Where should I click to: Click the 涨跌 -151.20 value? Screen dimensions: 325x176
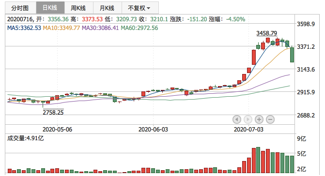click(x=197, y=19)
